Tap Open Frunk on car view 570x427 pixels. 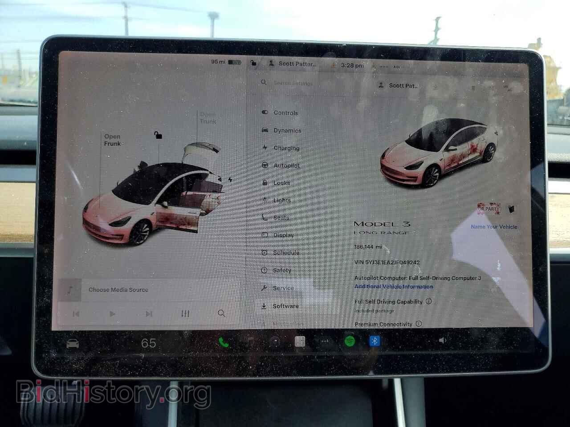pyautogui.click(x=112, y=140)
